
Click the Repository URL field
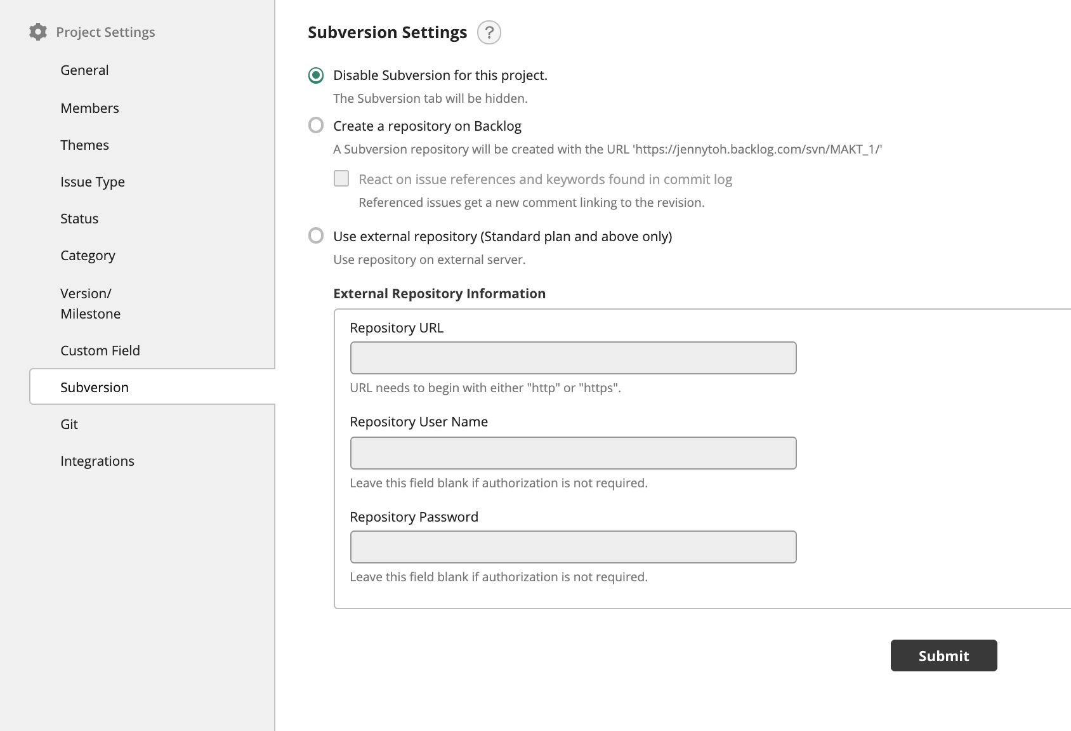tap(573, 358)
